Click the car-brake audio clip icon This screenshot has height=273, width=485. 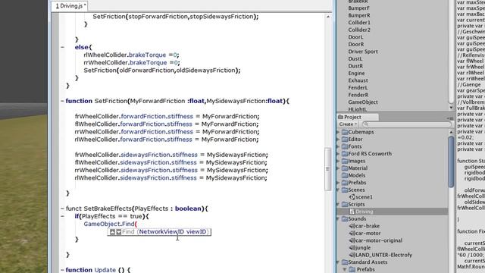[x=352, y=226]
